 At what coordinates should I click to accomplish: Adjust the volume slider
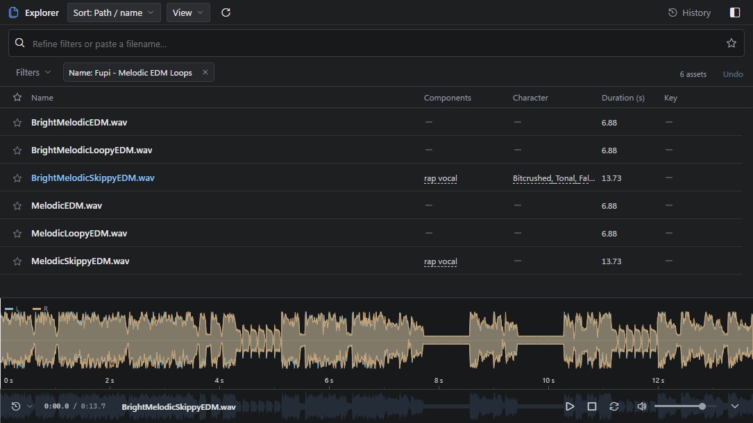coord(686,406)
